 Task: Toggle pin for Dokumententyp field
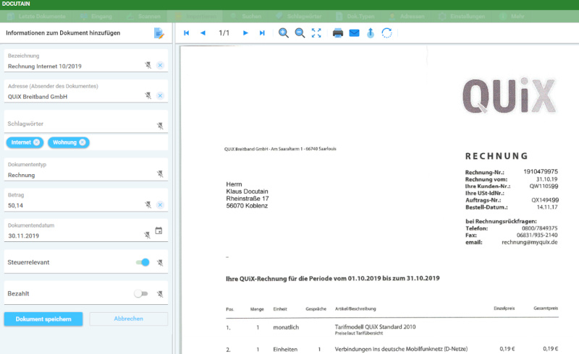point(160,173)
